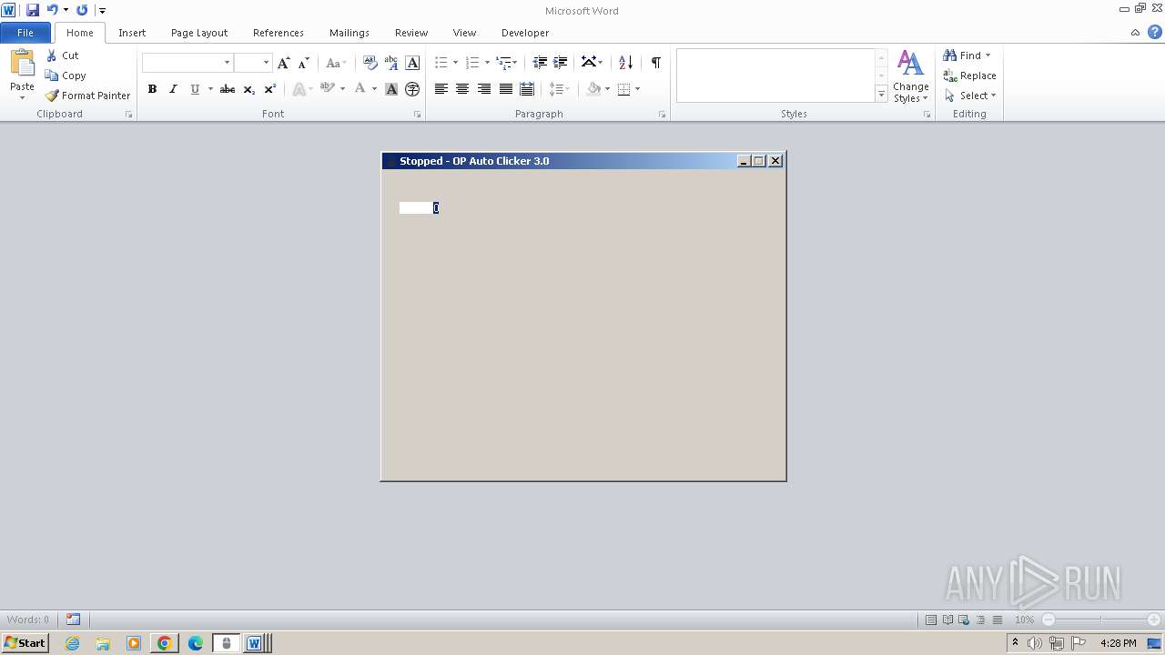
Task: Click the Asian Layout icon
Action: 592,63
